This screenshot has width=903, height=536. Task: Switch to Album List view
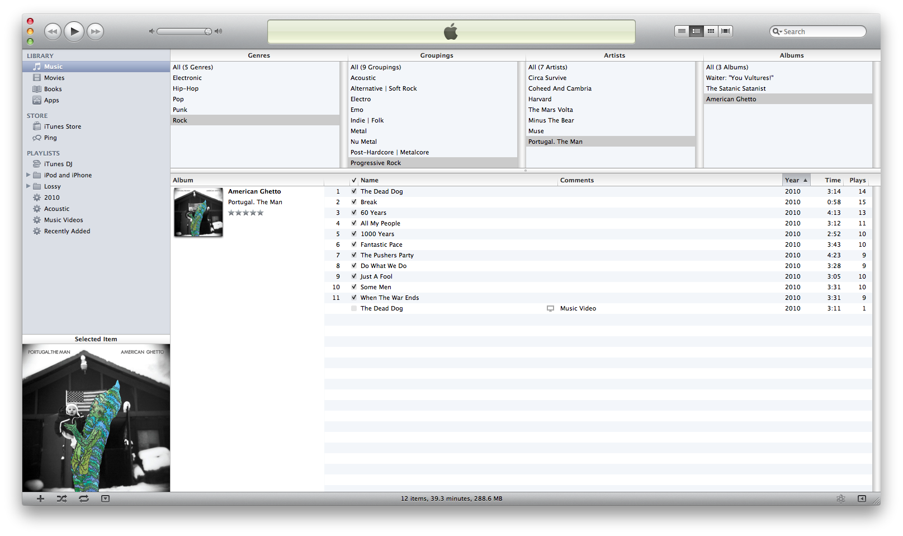click(x=696, y=31)
